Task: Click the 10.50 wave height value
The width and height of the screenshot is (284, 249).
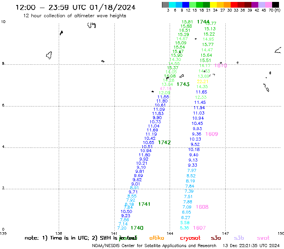Action: point(126,211)
